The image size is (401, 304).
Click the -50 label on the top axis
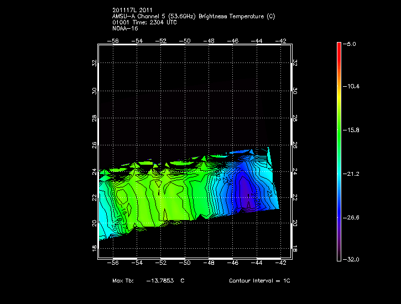(x=185, y=41)
